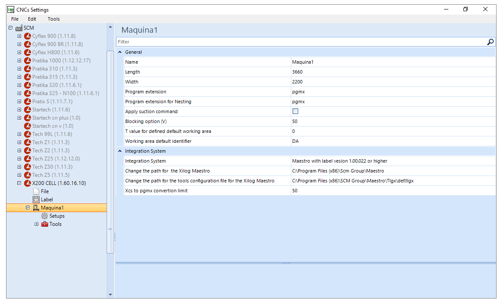Click the Tech Z25 machine icon

[28, 159]
